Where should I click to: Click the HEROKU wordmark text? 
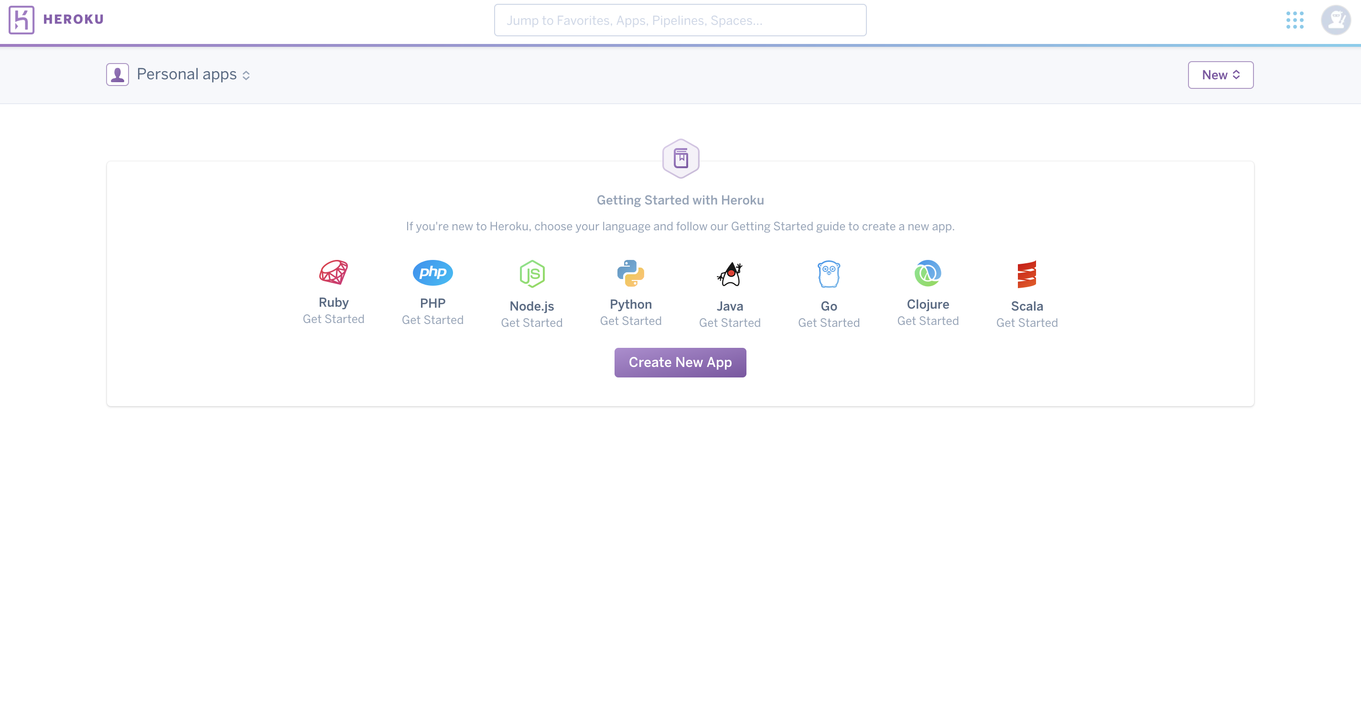(x=74, y=20)
